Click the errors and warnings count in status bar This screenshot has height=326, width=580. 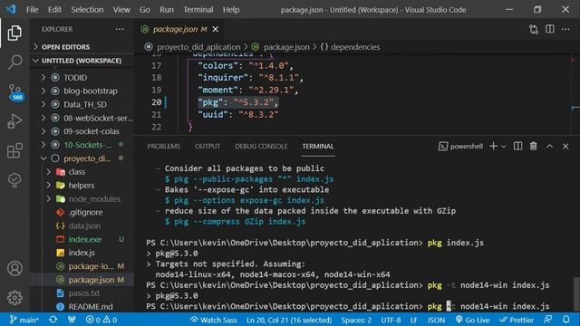pyautogui.click(x=101, y=320)
